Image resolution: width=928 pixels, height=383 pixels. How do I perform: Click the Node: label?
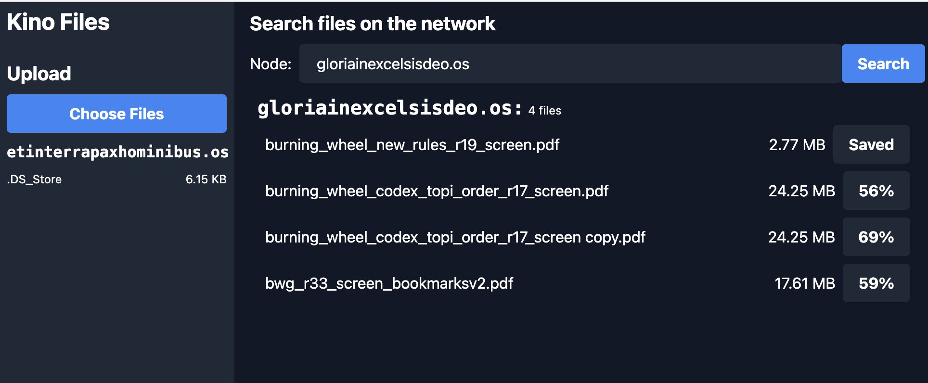point(271,64)
